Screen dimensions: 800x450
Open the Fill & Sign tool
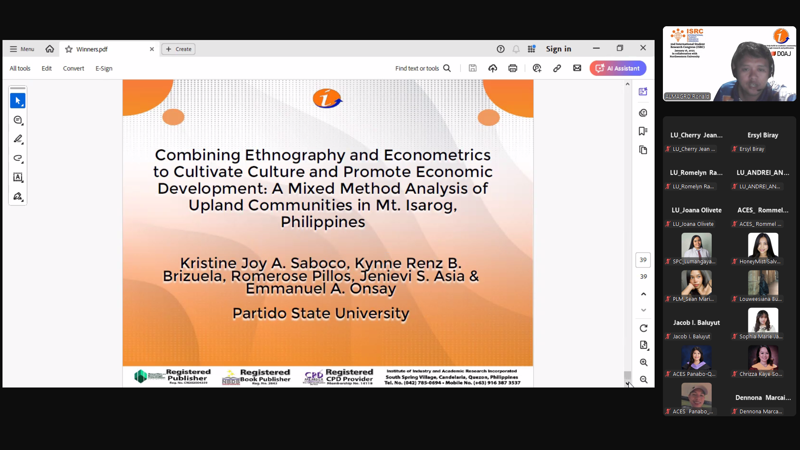pos(17,197)
